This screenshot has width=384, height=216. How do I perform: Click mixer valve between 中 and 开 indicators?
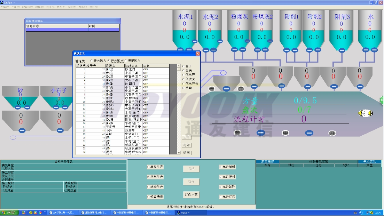309,133
